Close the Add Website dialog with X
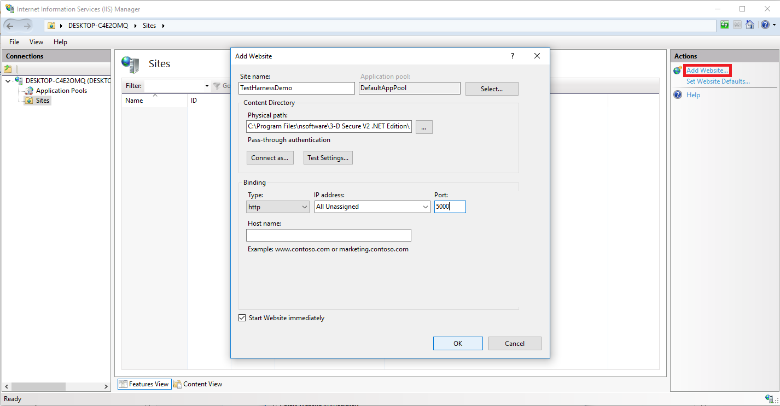This screenshot has width=780, height=406. click(537, 56)
